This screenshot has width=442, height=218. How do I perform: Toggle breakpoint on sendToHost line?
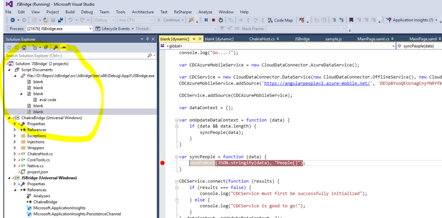point(162,163)
